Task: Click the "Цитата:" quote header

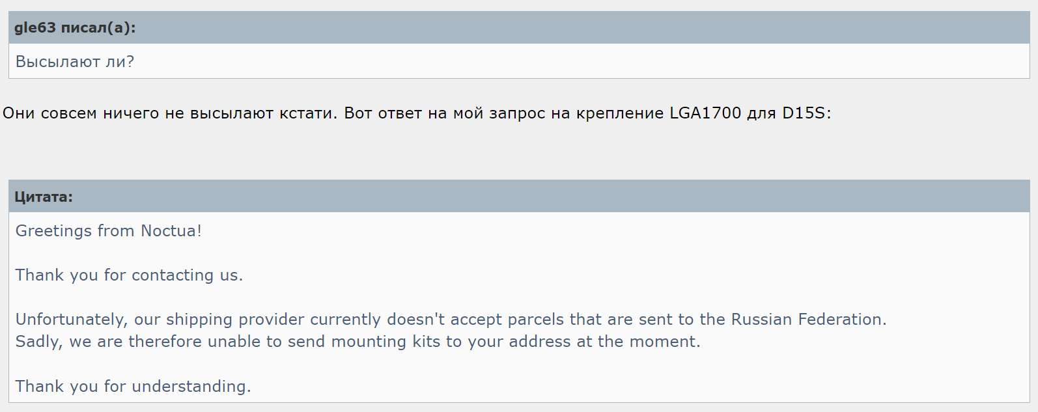Action: pyautogui.click(x=44, y=197)
